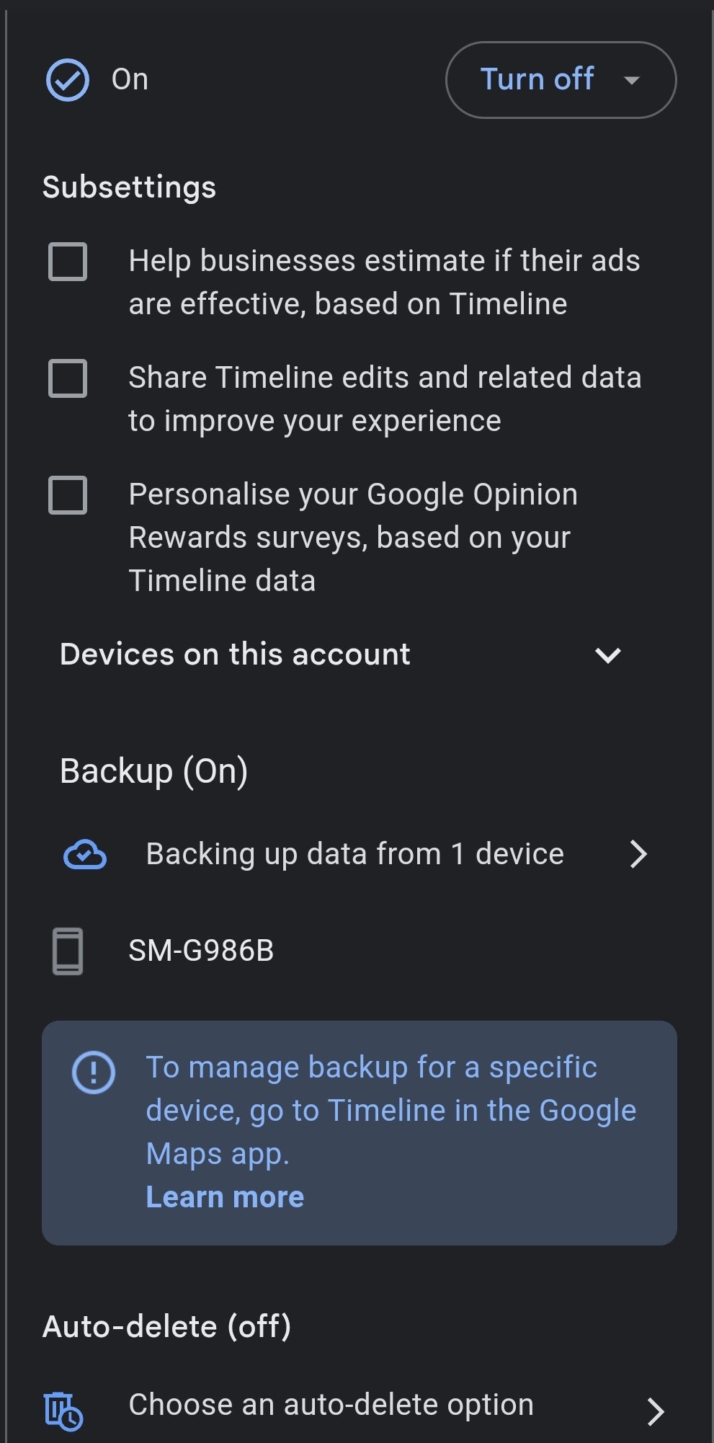Click the auto-delete trash clock icon
714x1443 pixels.
click(x=63, y=1411)
